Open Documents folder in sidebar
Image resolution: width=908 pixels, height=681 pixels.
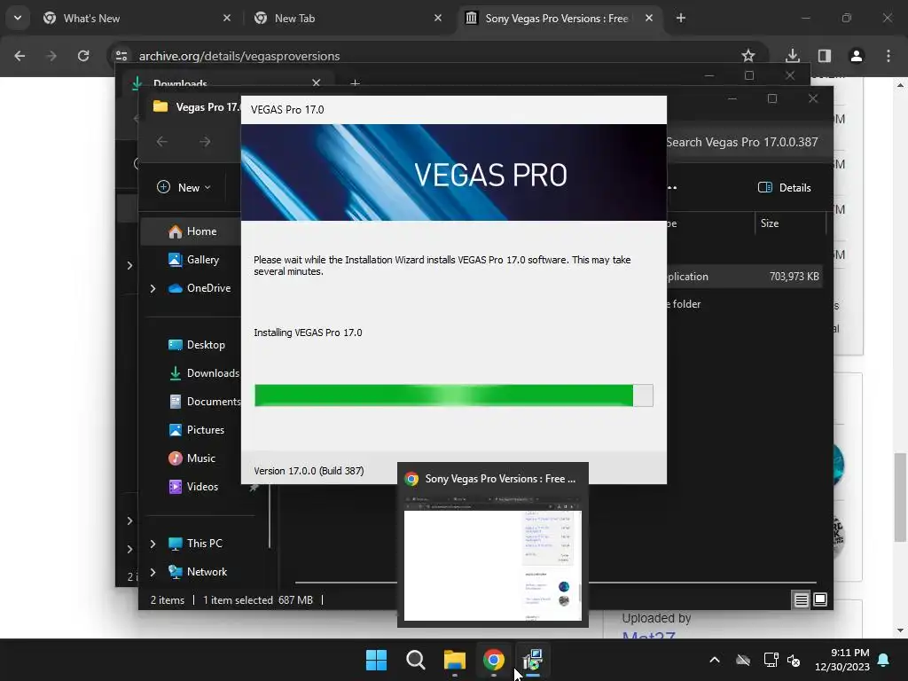pyautogui.click(x=205, y=402)
